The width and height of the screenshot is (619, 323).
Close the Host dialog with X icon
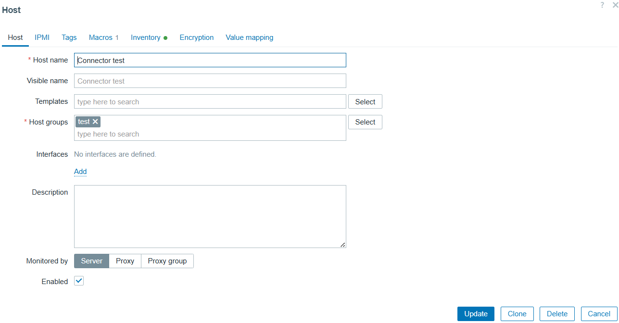coord(615,5)
